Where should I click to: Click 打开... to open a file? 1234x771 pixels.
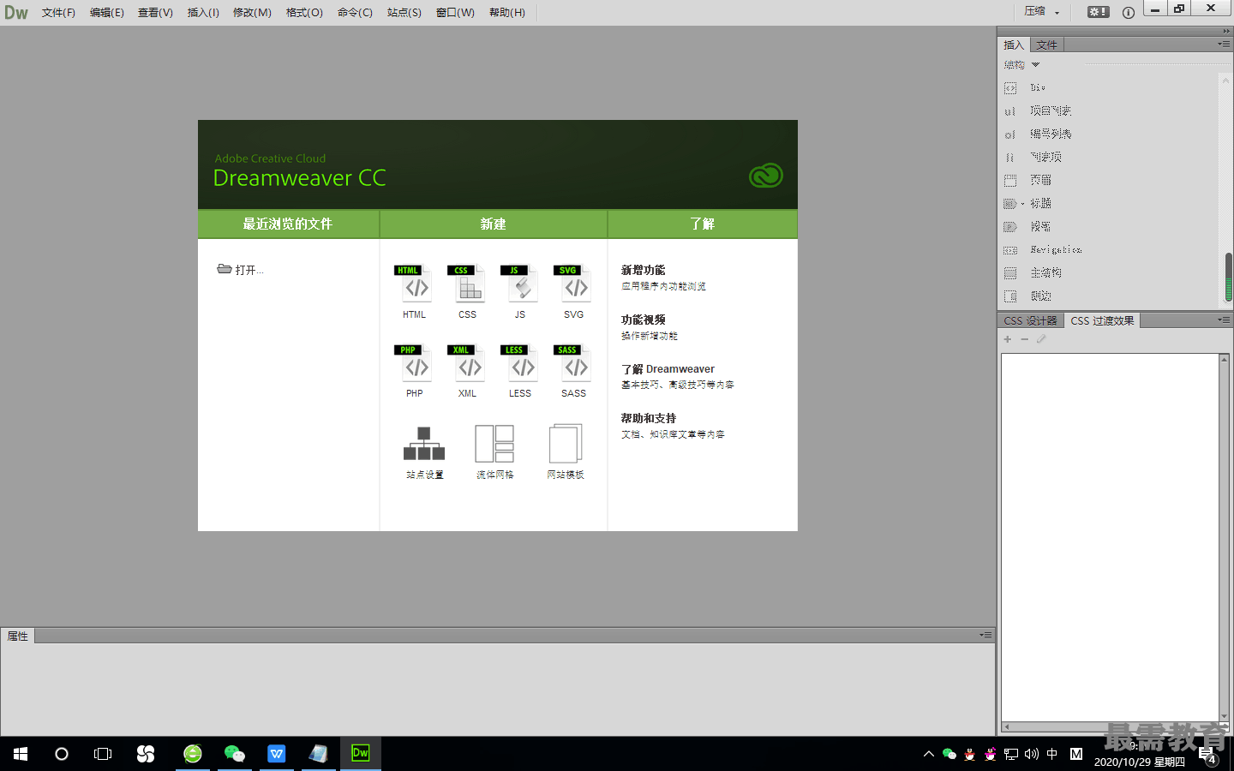(241, 270)
